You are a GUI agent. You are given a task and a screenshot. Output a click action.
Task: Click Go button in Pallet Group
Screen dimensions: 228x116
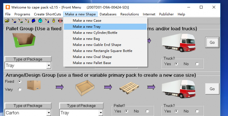pos(212,42)
